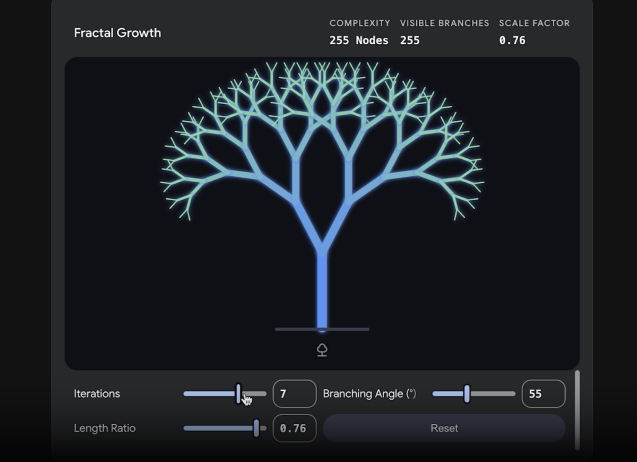637x462 pixels.
Task: Click the small tree icon below the trunk
Action: (322, 350)
